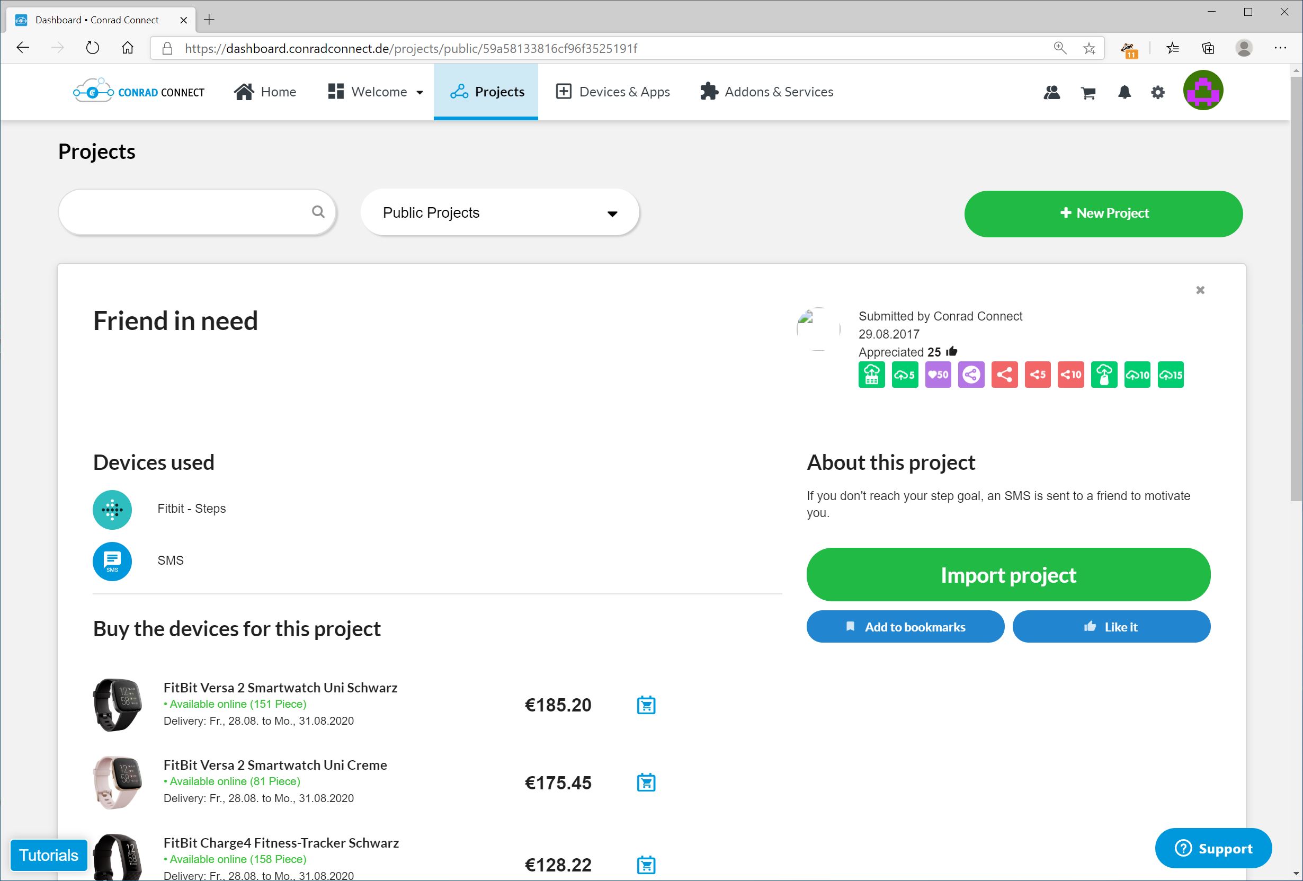Open the notifications bell
The width and height of the screenshot is (1303, 881).
(x=1124, y=92)
